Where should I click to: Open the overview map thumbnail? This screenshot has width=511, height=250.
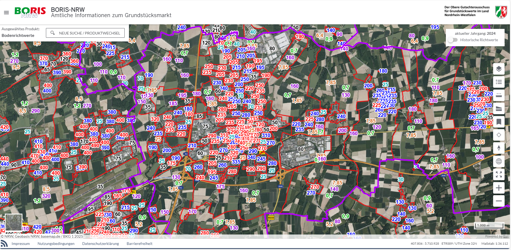14,222
